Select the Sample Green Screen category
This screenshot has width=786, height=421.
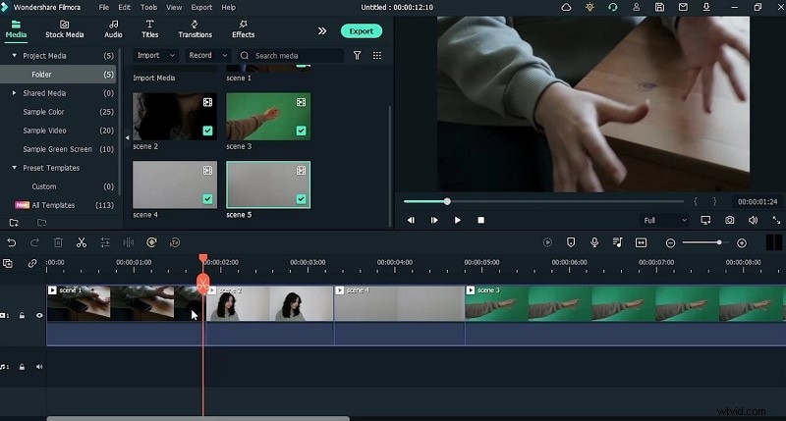coord(58,149)
